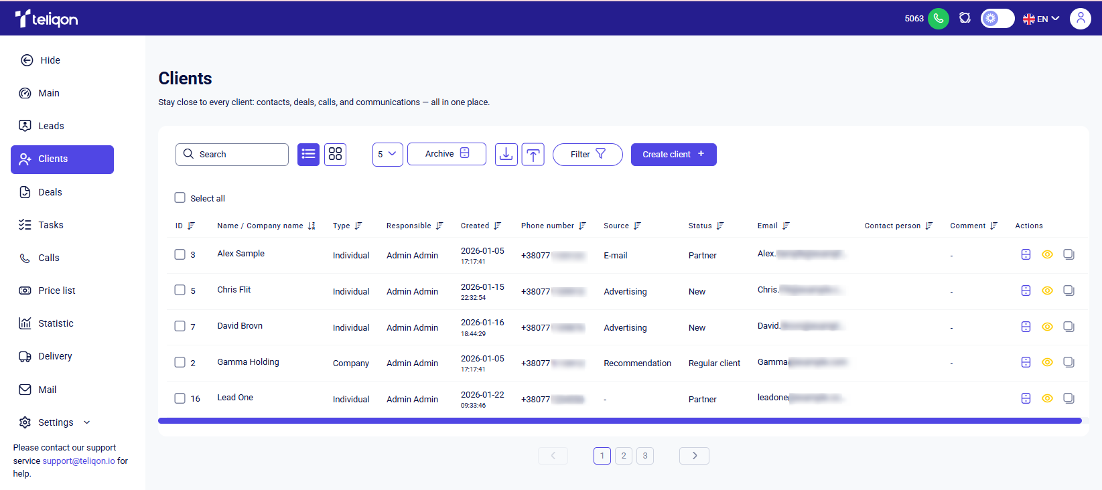The width and height of the screenshot is (1102, 490).
Task: Toggle the theme switch in header
Action: (997, 19)
